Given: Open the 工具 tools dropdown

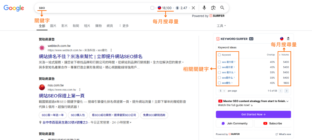Looking at the screenshot, I should click(221, 26).
